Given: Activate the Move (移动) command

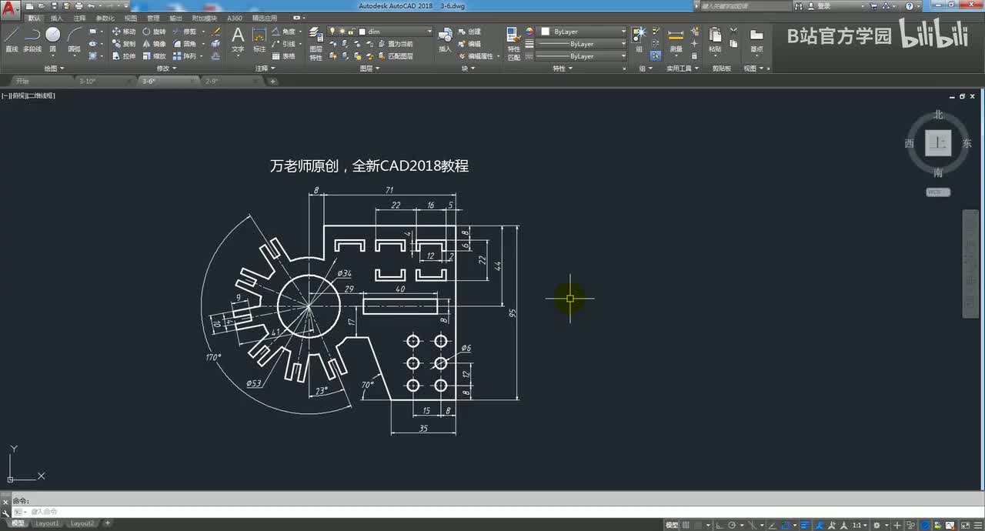Looking at the screenshot, I should click(x=123, y=32).
